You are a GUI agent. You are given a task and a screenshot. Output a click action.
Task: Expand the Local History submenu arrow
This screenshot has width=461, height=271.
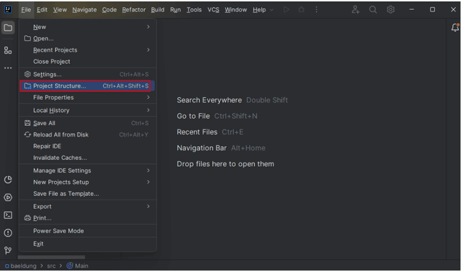pos(148,110)
